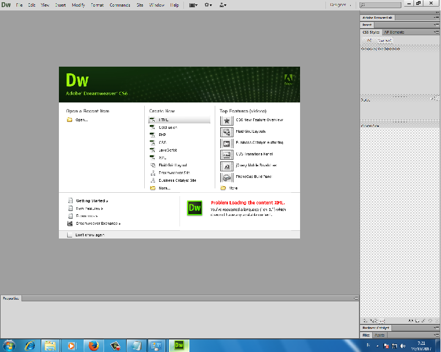Viewport: 441px width, 352px height.
Task: Open the Business Catalyst panel options menu
Action: [x=436, y=328]
